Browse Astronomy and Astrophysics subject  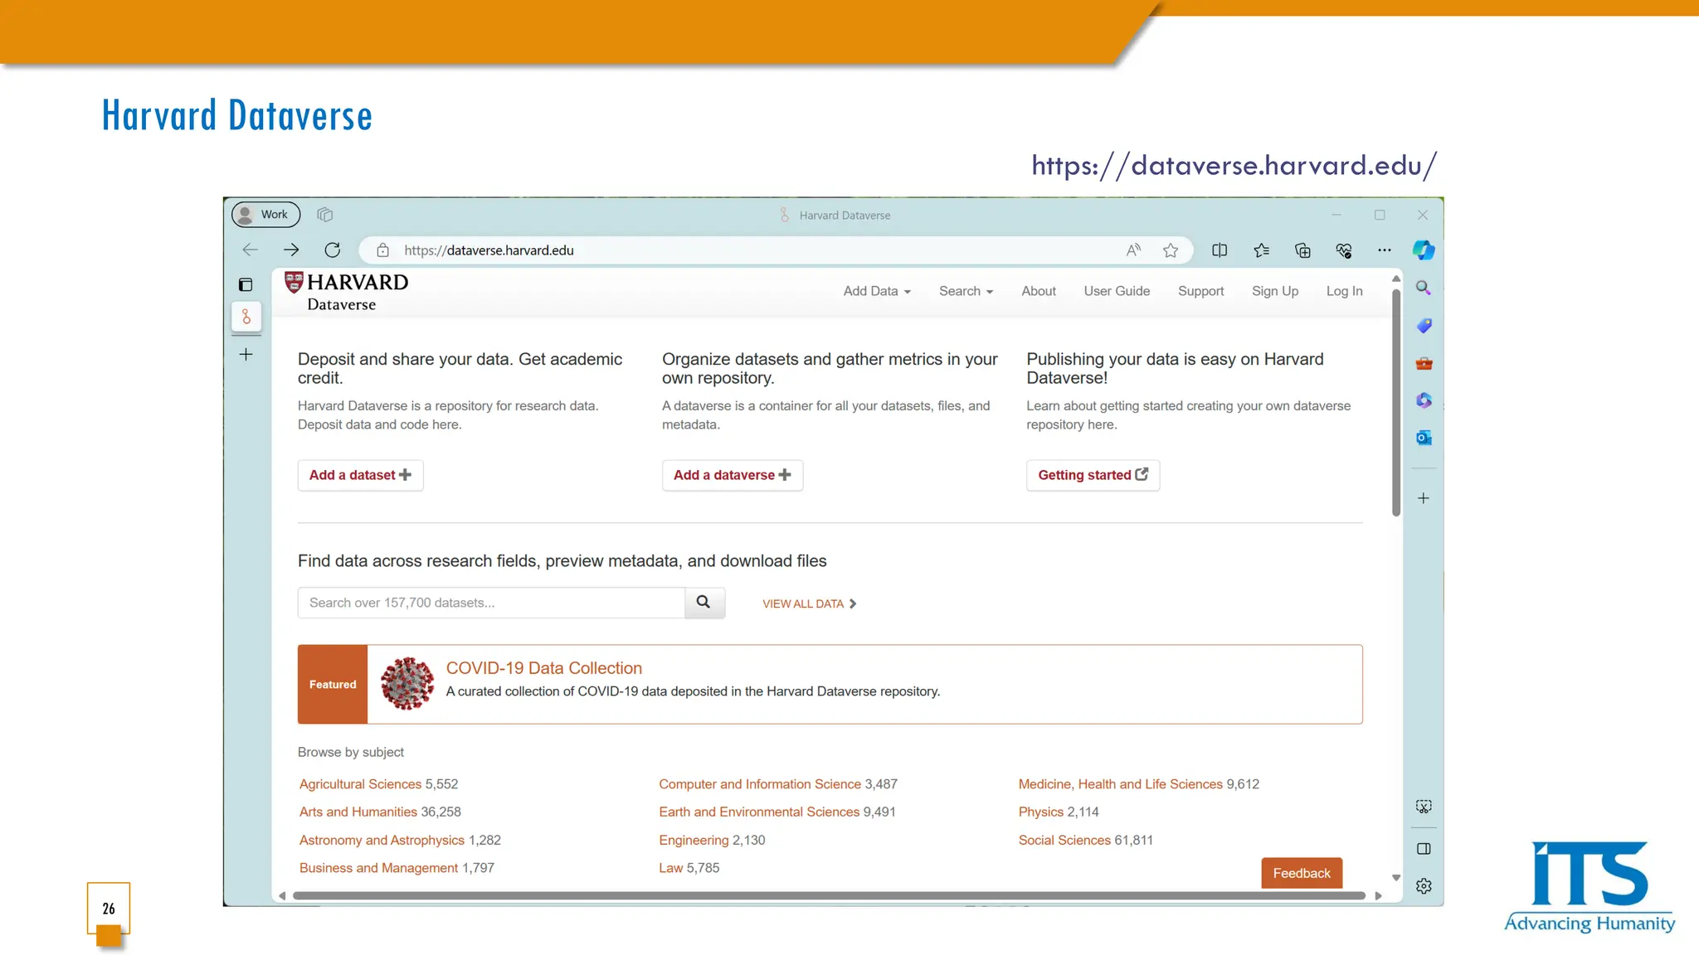pyautogui.click(x=382, y=840)
